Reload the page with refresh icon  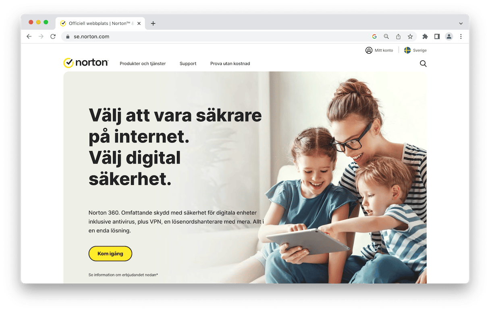[x=53, y=37]
